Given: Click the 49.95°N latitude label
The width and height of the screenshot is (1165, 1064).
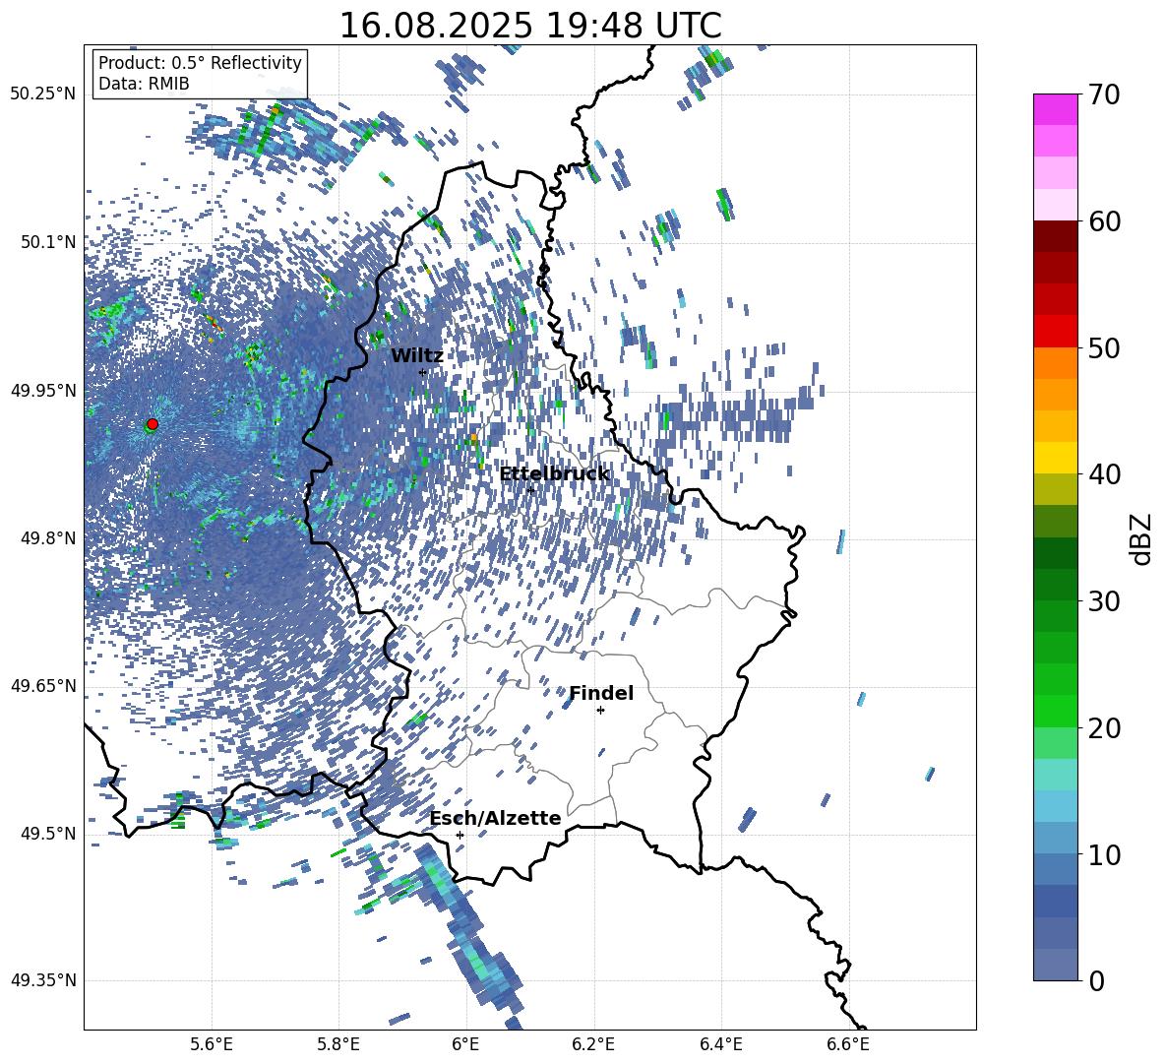Looking at the screenshot, I should point(43,391).
